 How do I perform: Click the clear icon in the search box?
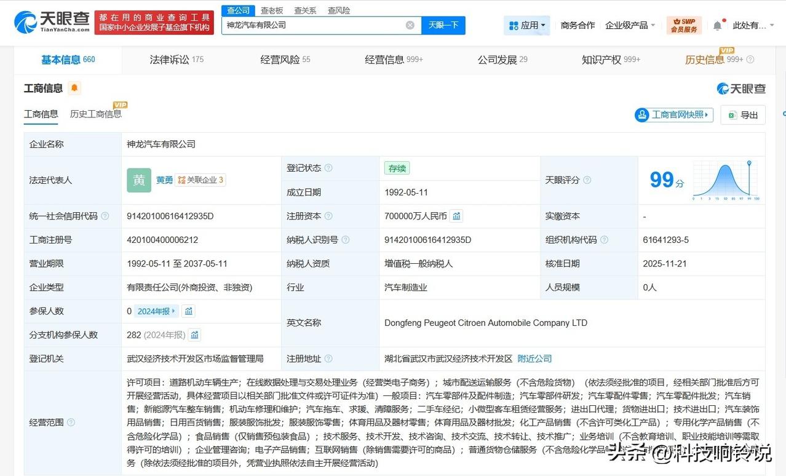click(x=410, y=25)
